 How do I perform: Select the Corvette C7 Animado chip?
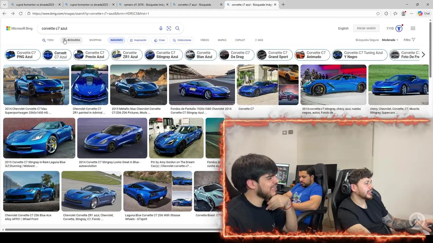pyautogui.click(x=312, y=55)
